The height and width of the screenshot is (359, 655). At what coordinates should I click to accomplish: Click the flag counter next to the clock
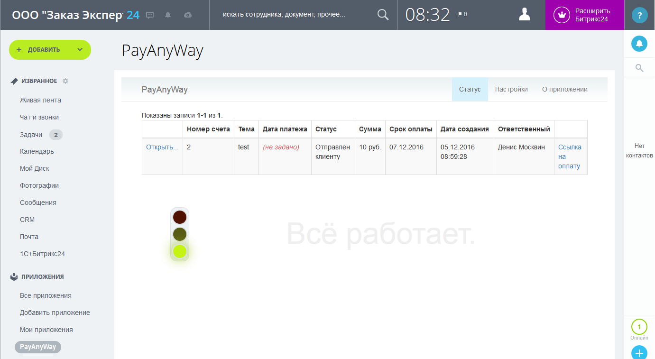pos(462,15)
